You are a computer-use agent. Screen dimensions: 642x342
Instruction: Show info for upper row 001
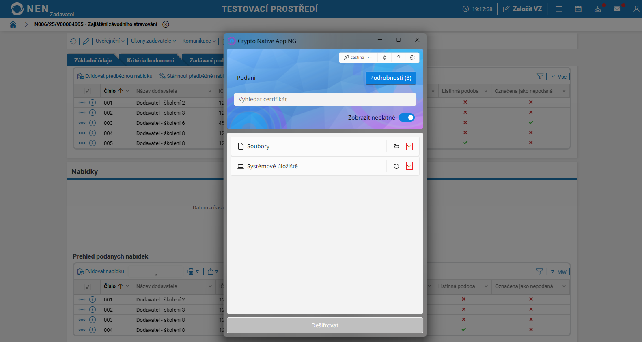(x=93, y=103)
